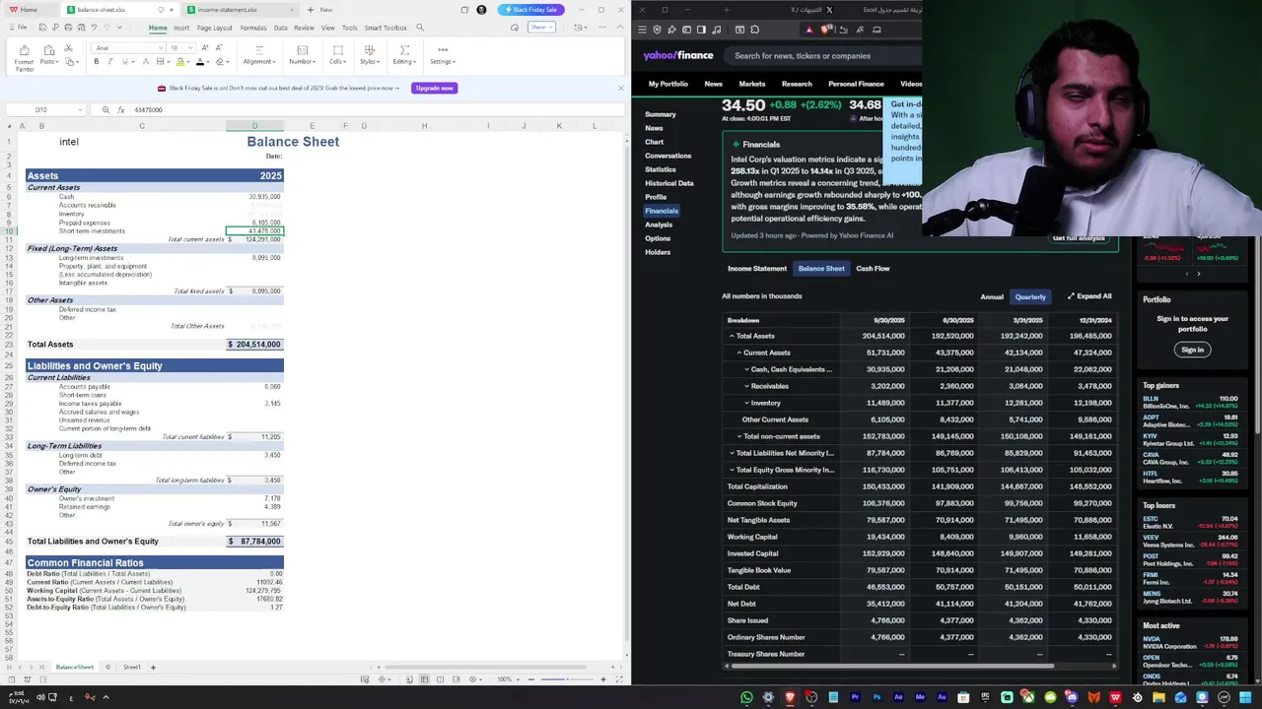The width and height of the screenshot is (1262, 709).
Task: Click the Font Color swatch
Action: [x=199, y=62]
